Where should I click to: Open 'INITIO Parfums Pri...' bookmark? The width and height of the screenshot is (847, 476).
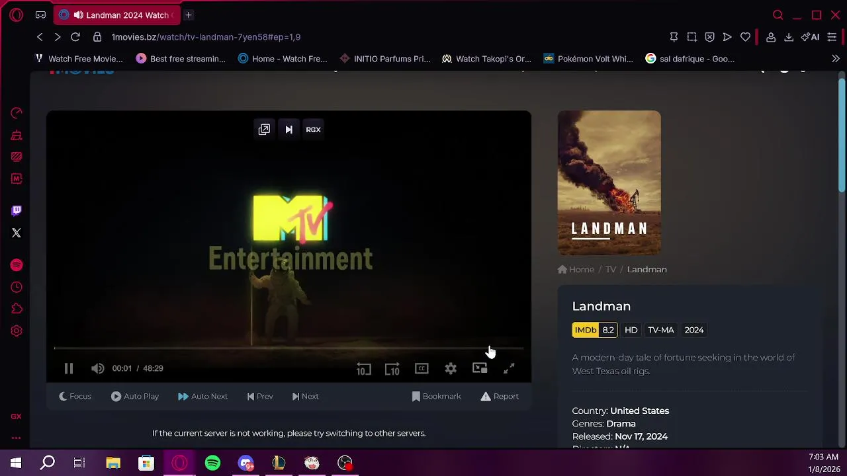[384, 59]
